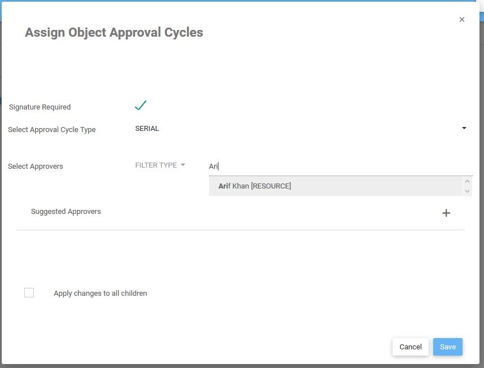Click the Save button
The image size is (484, 368).
(x=448, y=347)
